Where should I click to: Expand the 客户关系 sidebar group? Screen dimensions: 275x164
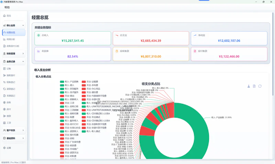(14, 130)
